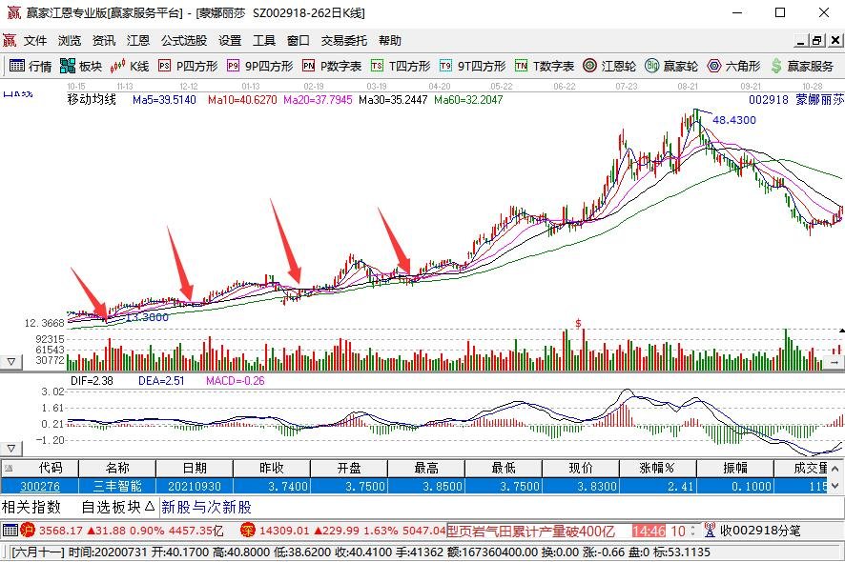
Task: Expand the 自选板块 triangle selector
Action: click(150, 507)
